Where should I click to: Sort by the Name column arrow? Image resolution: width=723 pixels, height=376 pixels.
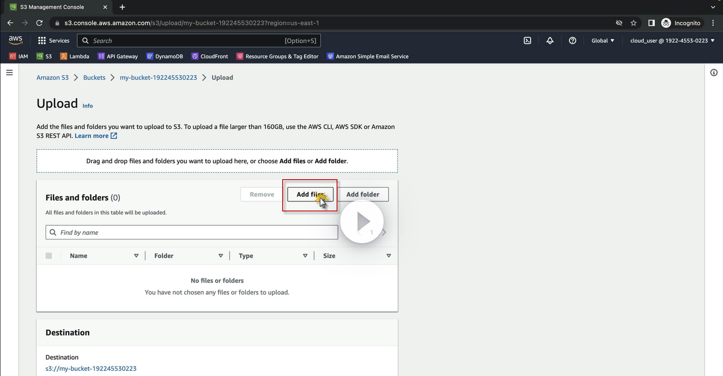point(136,256)
